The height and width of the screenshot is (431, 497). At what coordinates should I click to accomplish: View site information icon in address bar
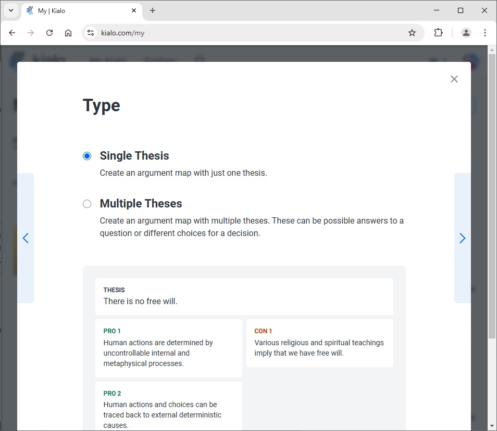[91, 33]
